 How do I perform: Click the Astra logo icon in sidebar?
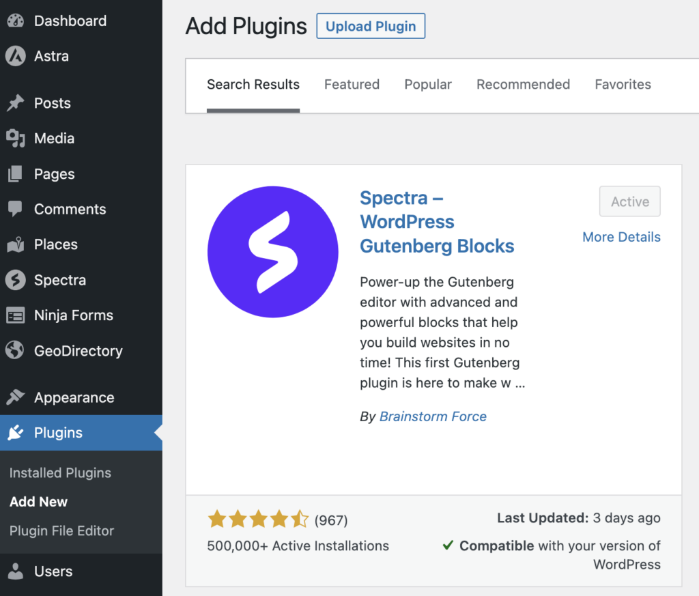click(15, 56)
